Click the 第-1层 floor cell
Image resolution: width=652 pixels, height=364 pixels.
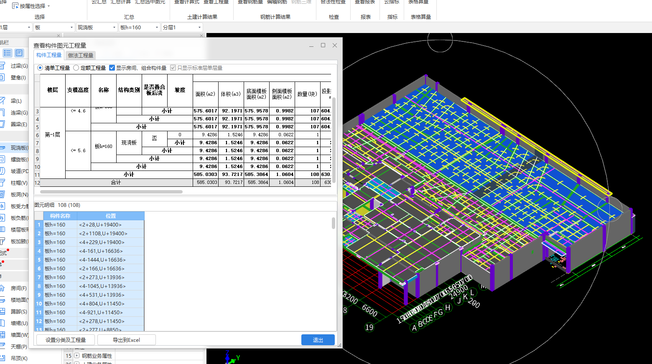(53, 135)
